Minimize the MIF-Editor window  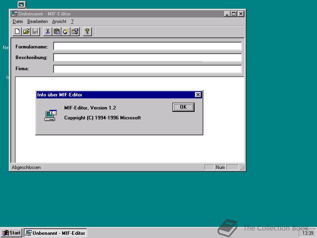(x=227, y=14)
